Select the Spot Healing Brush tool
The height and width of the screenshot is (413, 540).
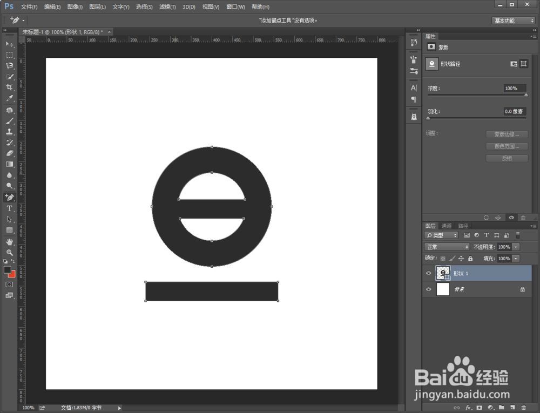tap(9, 110)
